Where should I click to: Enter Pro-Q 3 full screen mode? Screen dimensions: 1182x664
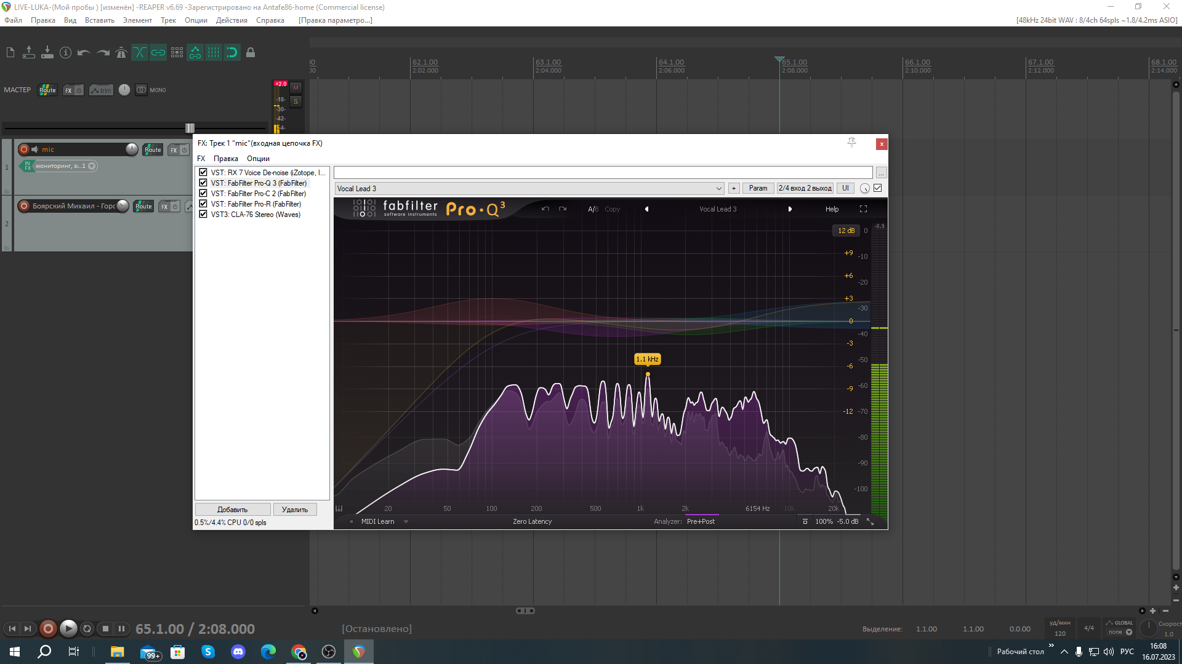[863, 209]
